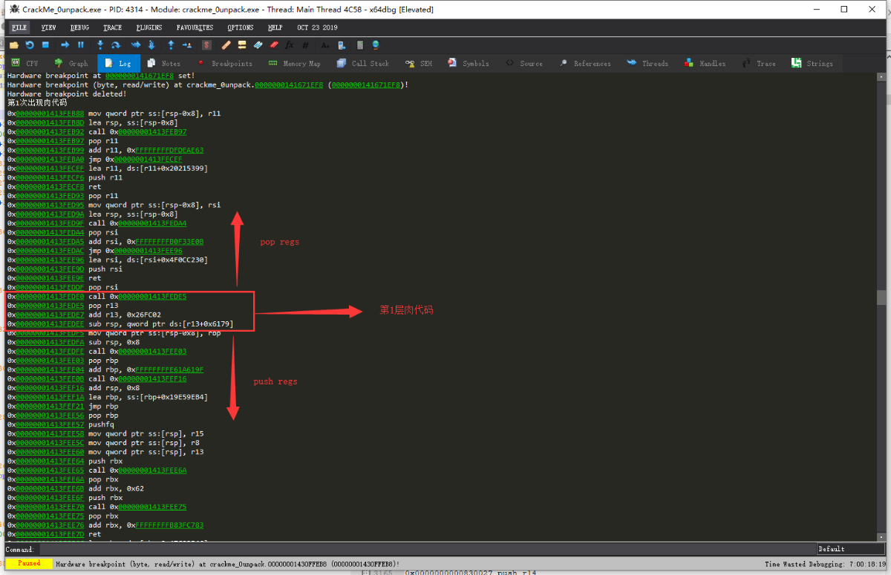Open the Functions fx icon
Screen dimensions: 891x575
pyautogui.click(x=290, y=45)
